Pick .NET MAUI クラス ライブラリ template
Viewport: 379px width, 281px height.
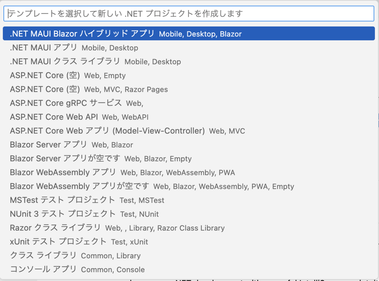point(189,61)
